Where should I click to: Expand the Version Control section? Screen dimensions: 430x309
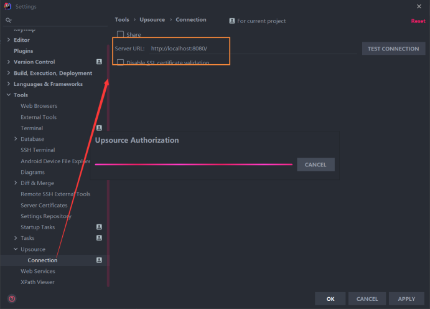pyautogui.click(x=9, y=62)
